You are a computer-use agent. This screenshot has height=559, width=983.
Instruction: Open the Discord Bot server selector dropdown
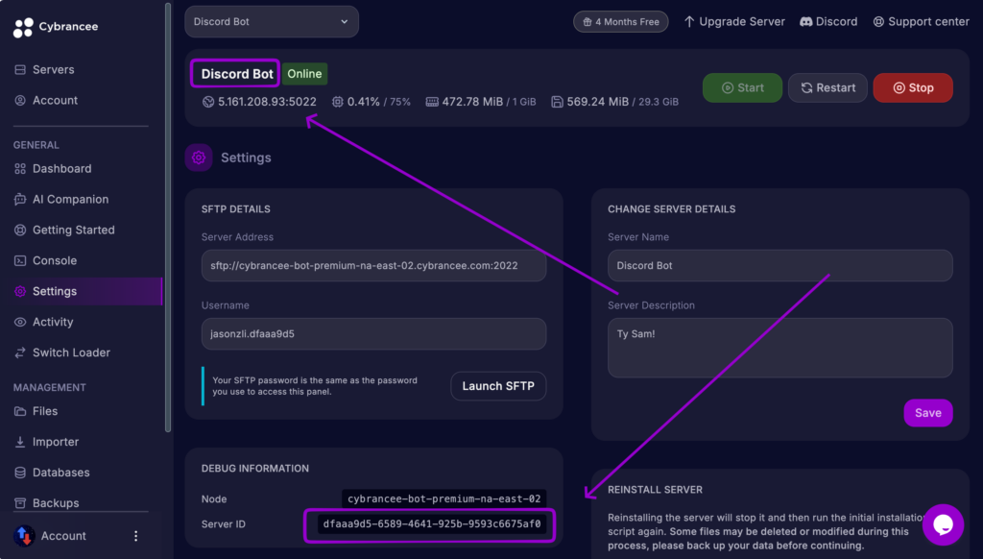272,22
